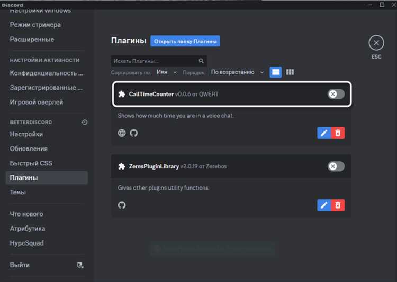Open Зарегистрированные games settings
The image size is (397, 282).
click(46, 88)
